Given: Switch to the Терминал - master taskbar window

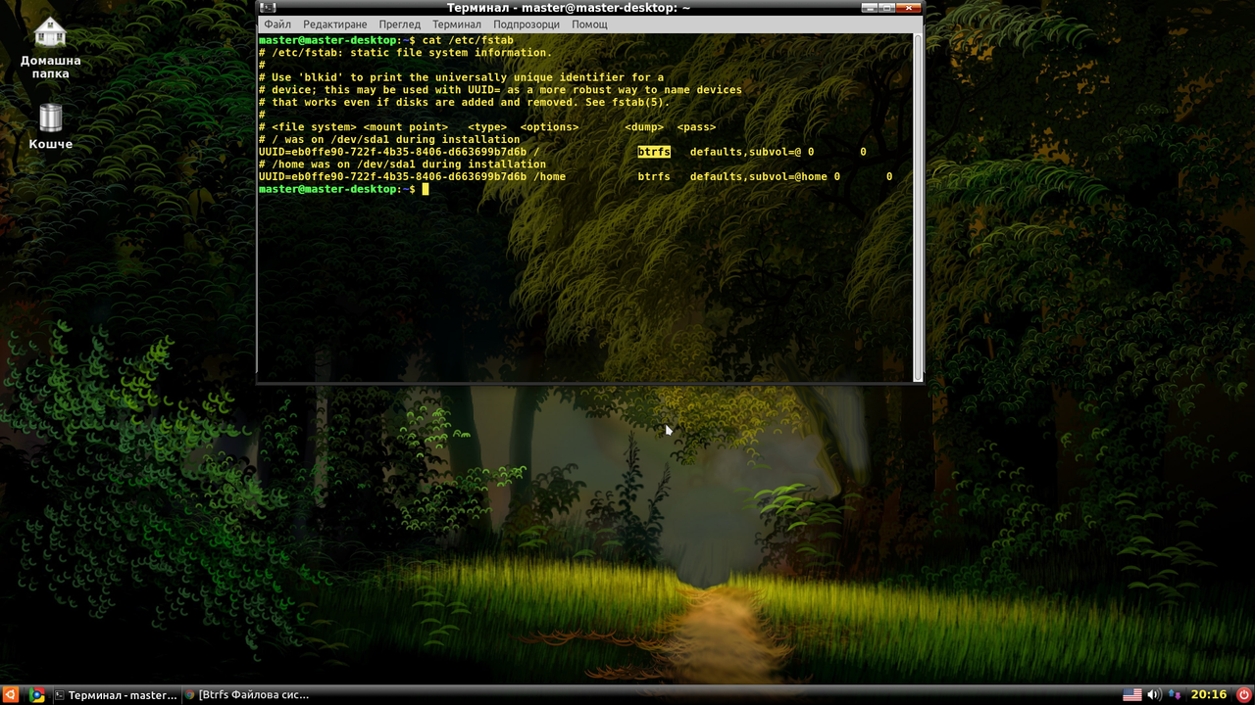Looking at the screenshot, I should [116, 695].
